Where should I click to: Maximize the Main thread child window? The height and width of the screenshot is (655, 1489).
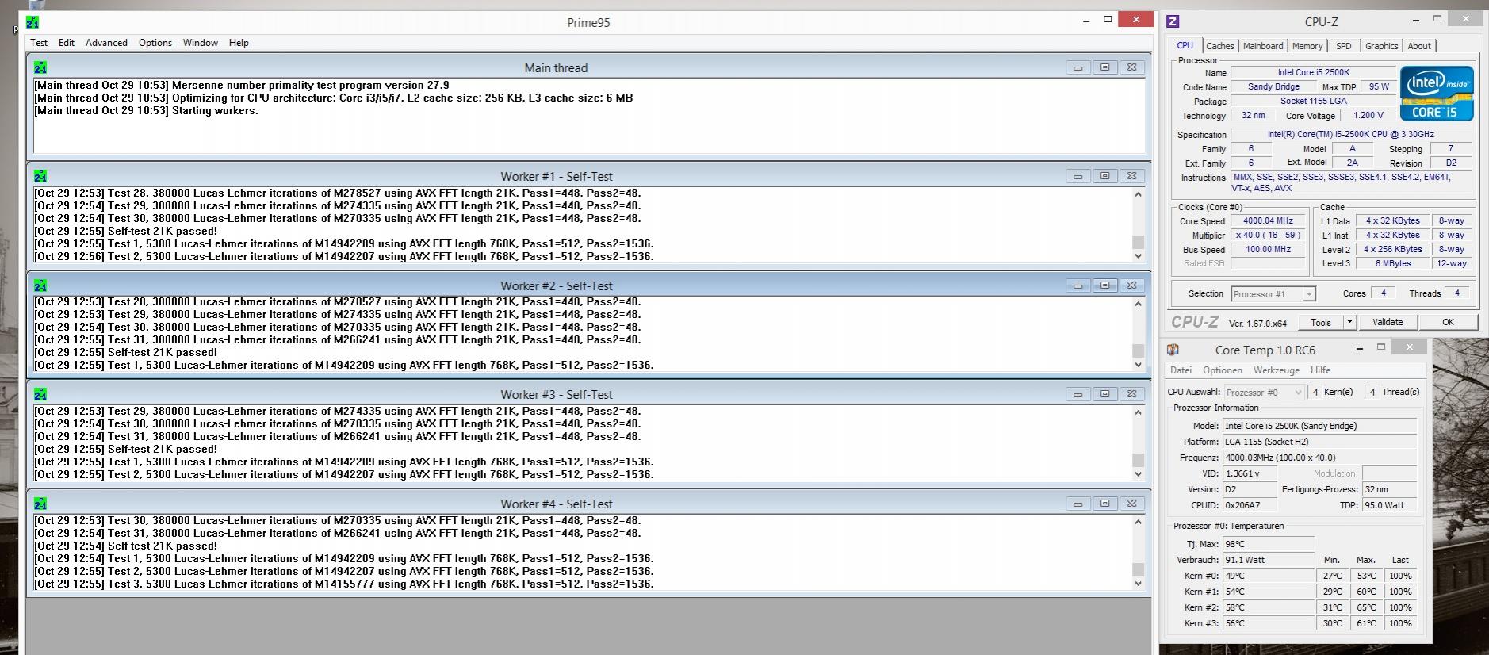tap(1104, 67)
